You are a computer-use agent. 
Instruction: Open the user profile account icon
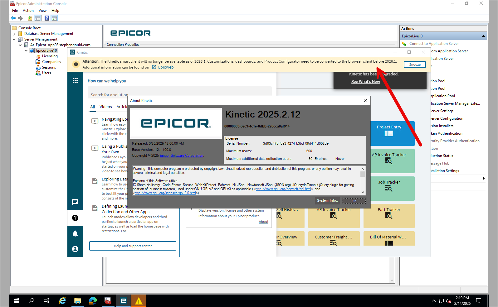click(x=75, y=249)
